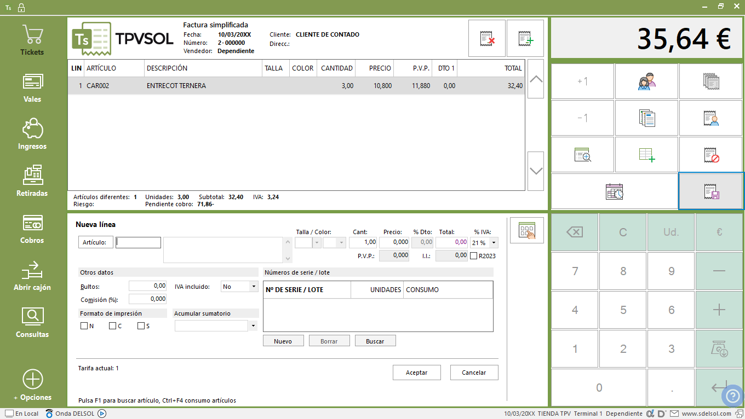Click the stacked documents icon

(647, 118)
